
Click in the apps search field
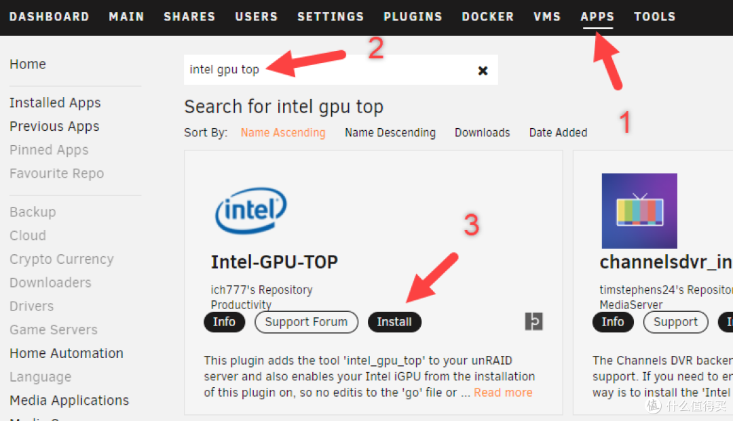pyautogui.click(x=326, y=70)
